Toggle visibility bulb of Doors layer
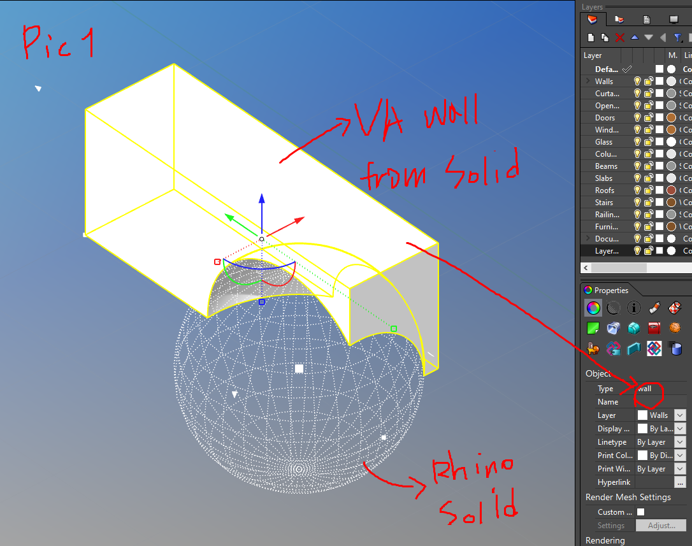Screen dimensions: 692x546 637,117
